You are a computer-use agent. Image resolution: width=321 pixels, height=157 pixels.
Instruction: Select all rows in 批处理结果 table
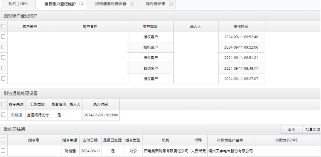click(x=3, y=140)
